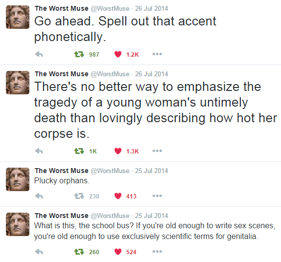Viewport: 281px width, 262px height.
Task: Reply to the school bus tweet
Action: pyautogui.click(x=39, y=252)
